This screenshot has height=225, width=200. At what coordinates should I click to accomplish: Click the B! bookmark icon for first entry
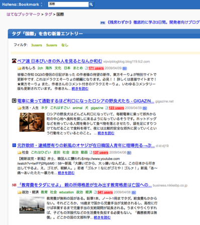[124, 68]
